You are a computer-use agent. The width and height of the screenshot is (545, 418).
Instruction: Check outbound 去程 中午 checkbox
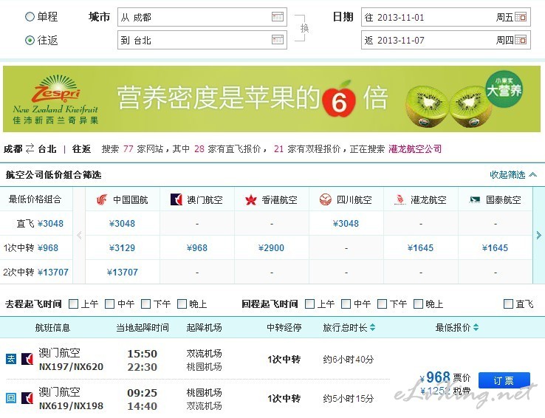coord(110,304)
